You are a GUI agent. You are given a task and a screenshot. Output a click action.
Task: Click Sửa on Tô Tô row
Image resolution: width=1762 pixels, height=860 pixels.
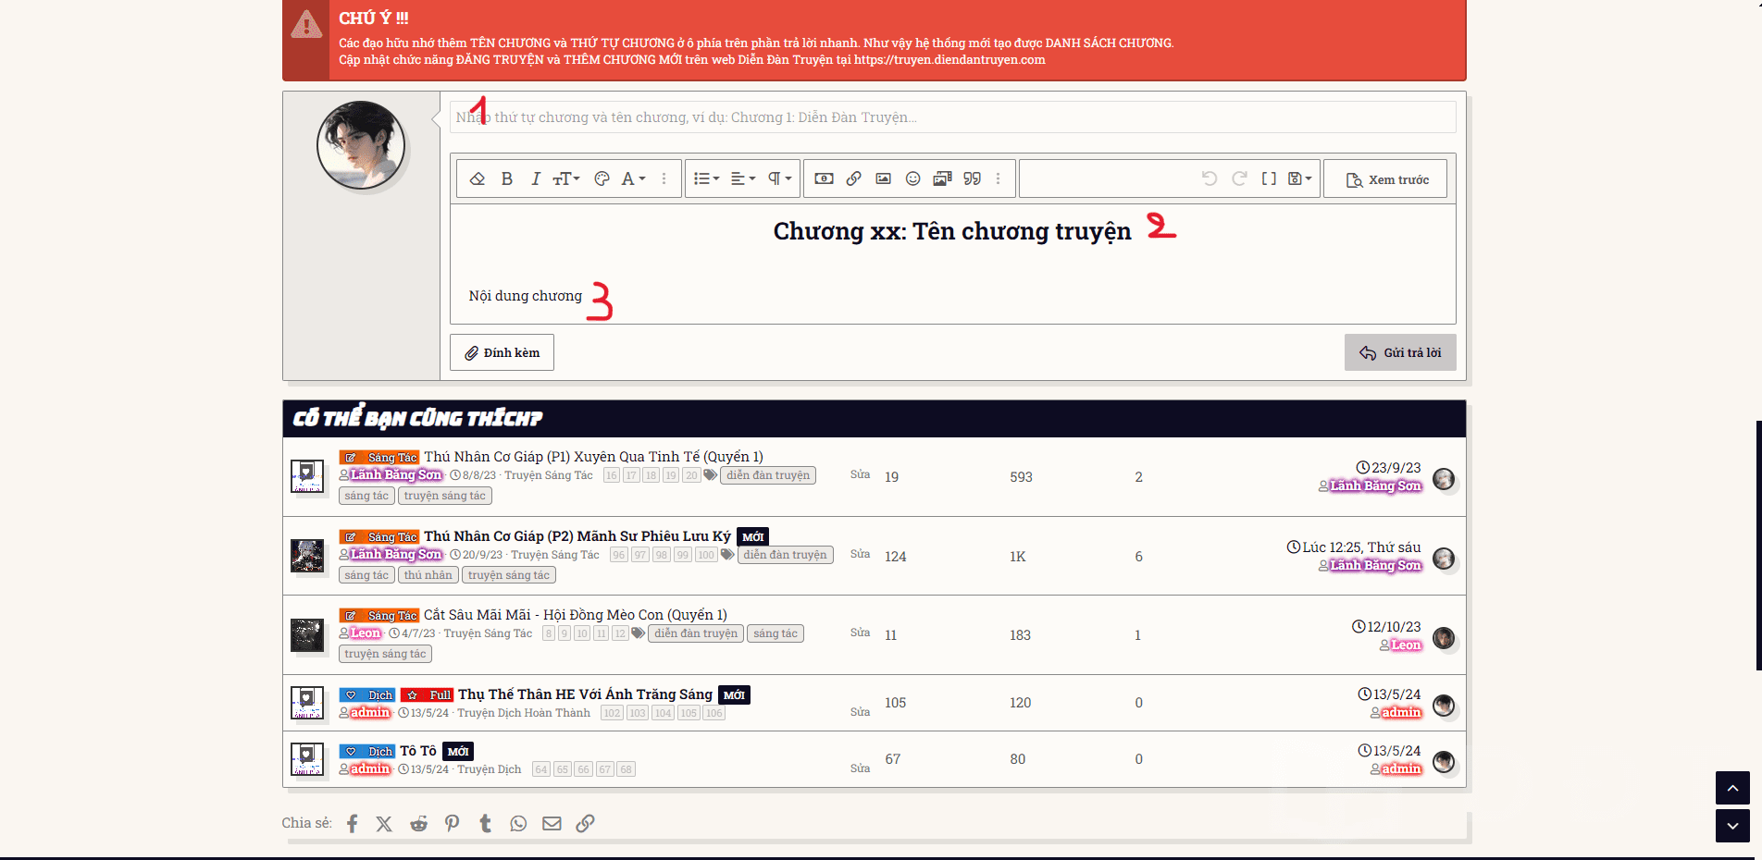click(x=860, y=768)
